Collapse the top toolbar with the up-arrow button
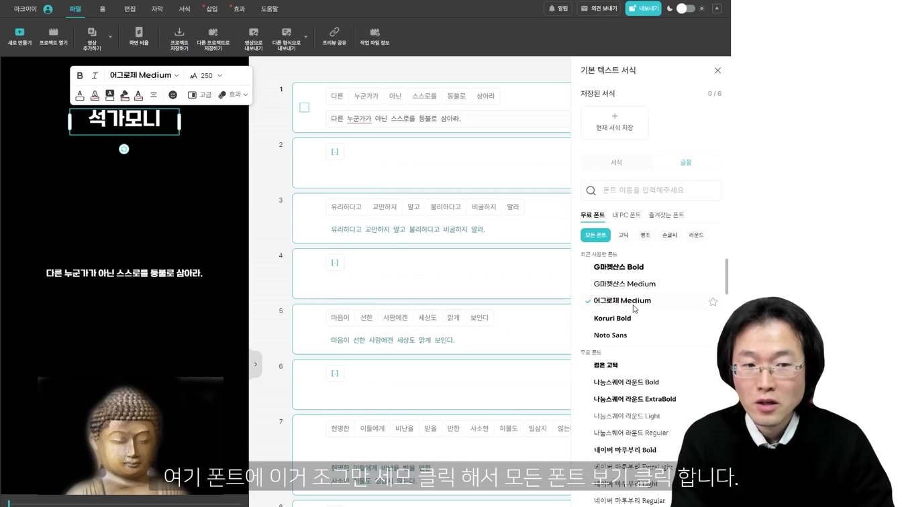Screen dimensions: 902x507 (717, 9)
